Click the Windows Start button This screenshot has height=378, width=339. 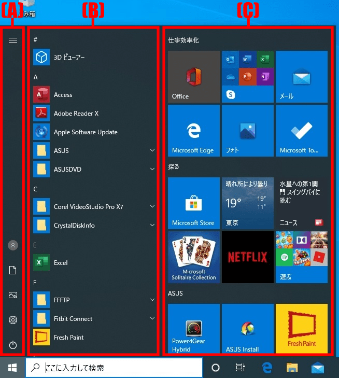tap(12, 368)
